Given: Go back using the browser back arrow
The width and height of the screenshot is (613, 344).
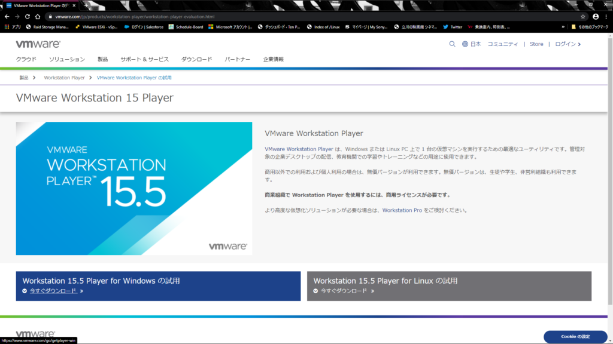Looking at the screenshot, I should 7,17.
